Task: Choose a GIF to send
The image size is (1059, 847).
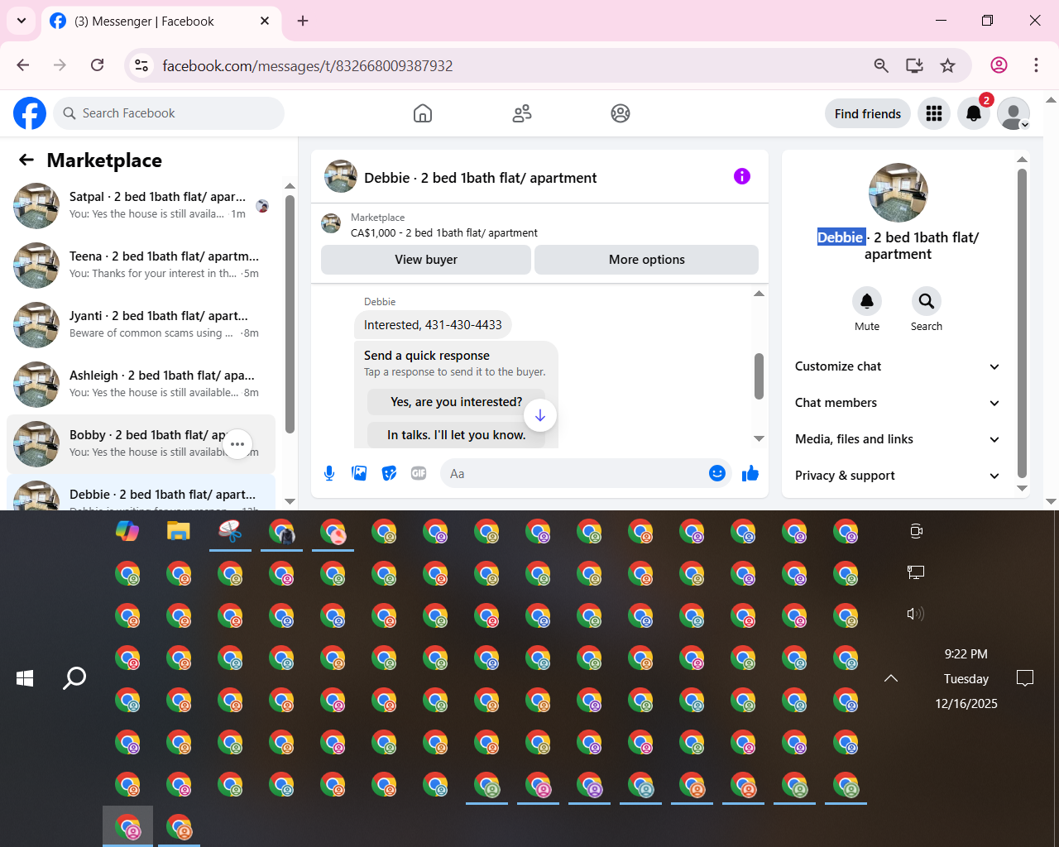Action: 419,473
